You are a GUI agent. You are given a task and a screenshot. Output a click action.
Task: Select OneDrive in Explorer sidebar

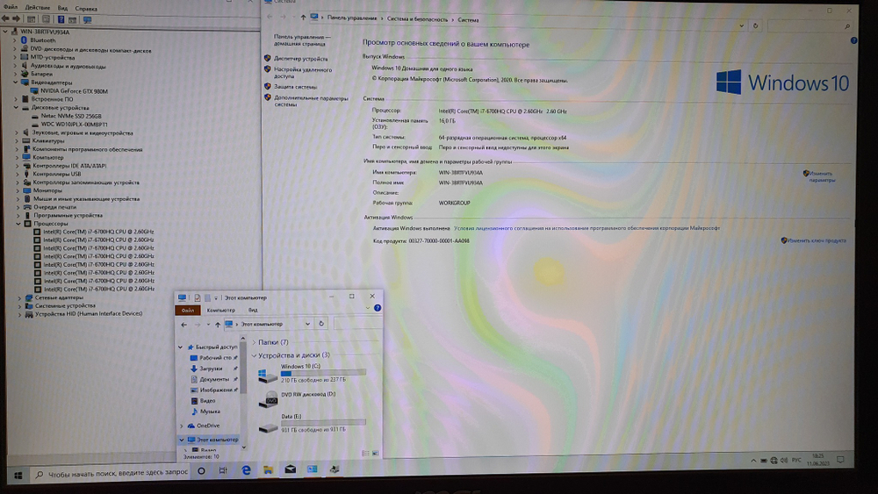point(208,426)
